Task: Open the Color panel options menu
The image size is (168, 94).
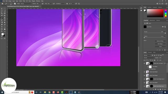Action: (167, 7)
